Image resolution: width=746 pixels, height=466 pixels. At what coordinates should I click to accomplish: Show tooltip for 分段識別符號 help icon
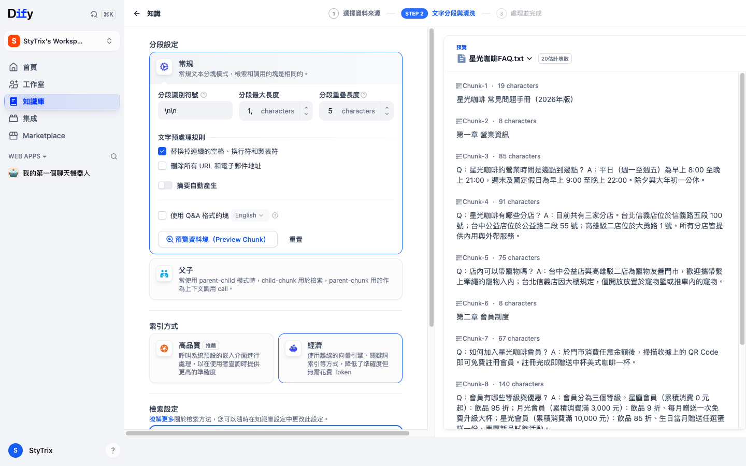204,95
